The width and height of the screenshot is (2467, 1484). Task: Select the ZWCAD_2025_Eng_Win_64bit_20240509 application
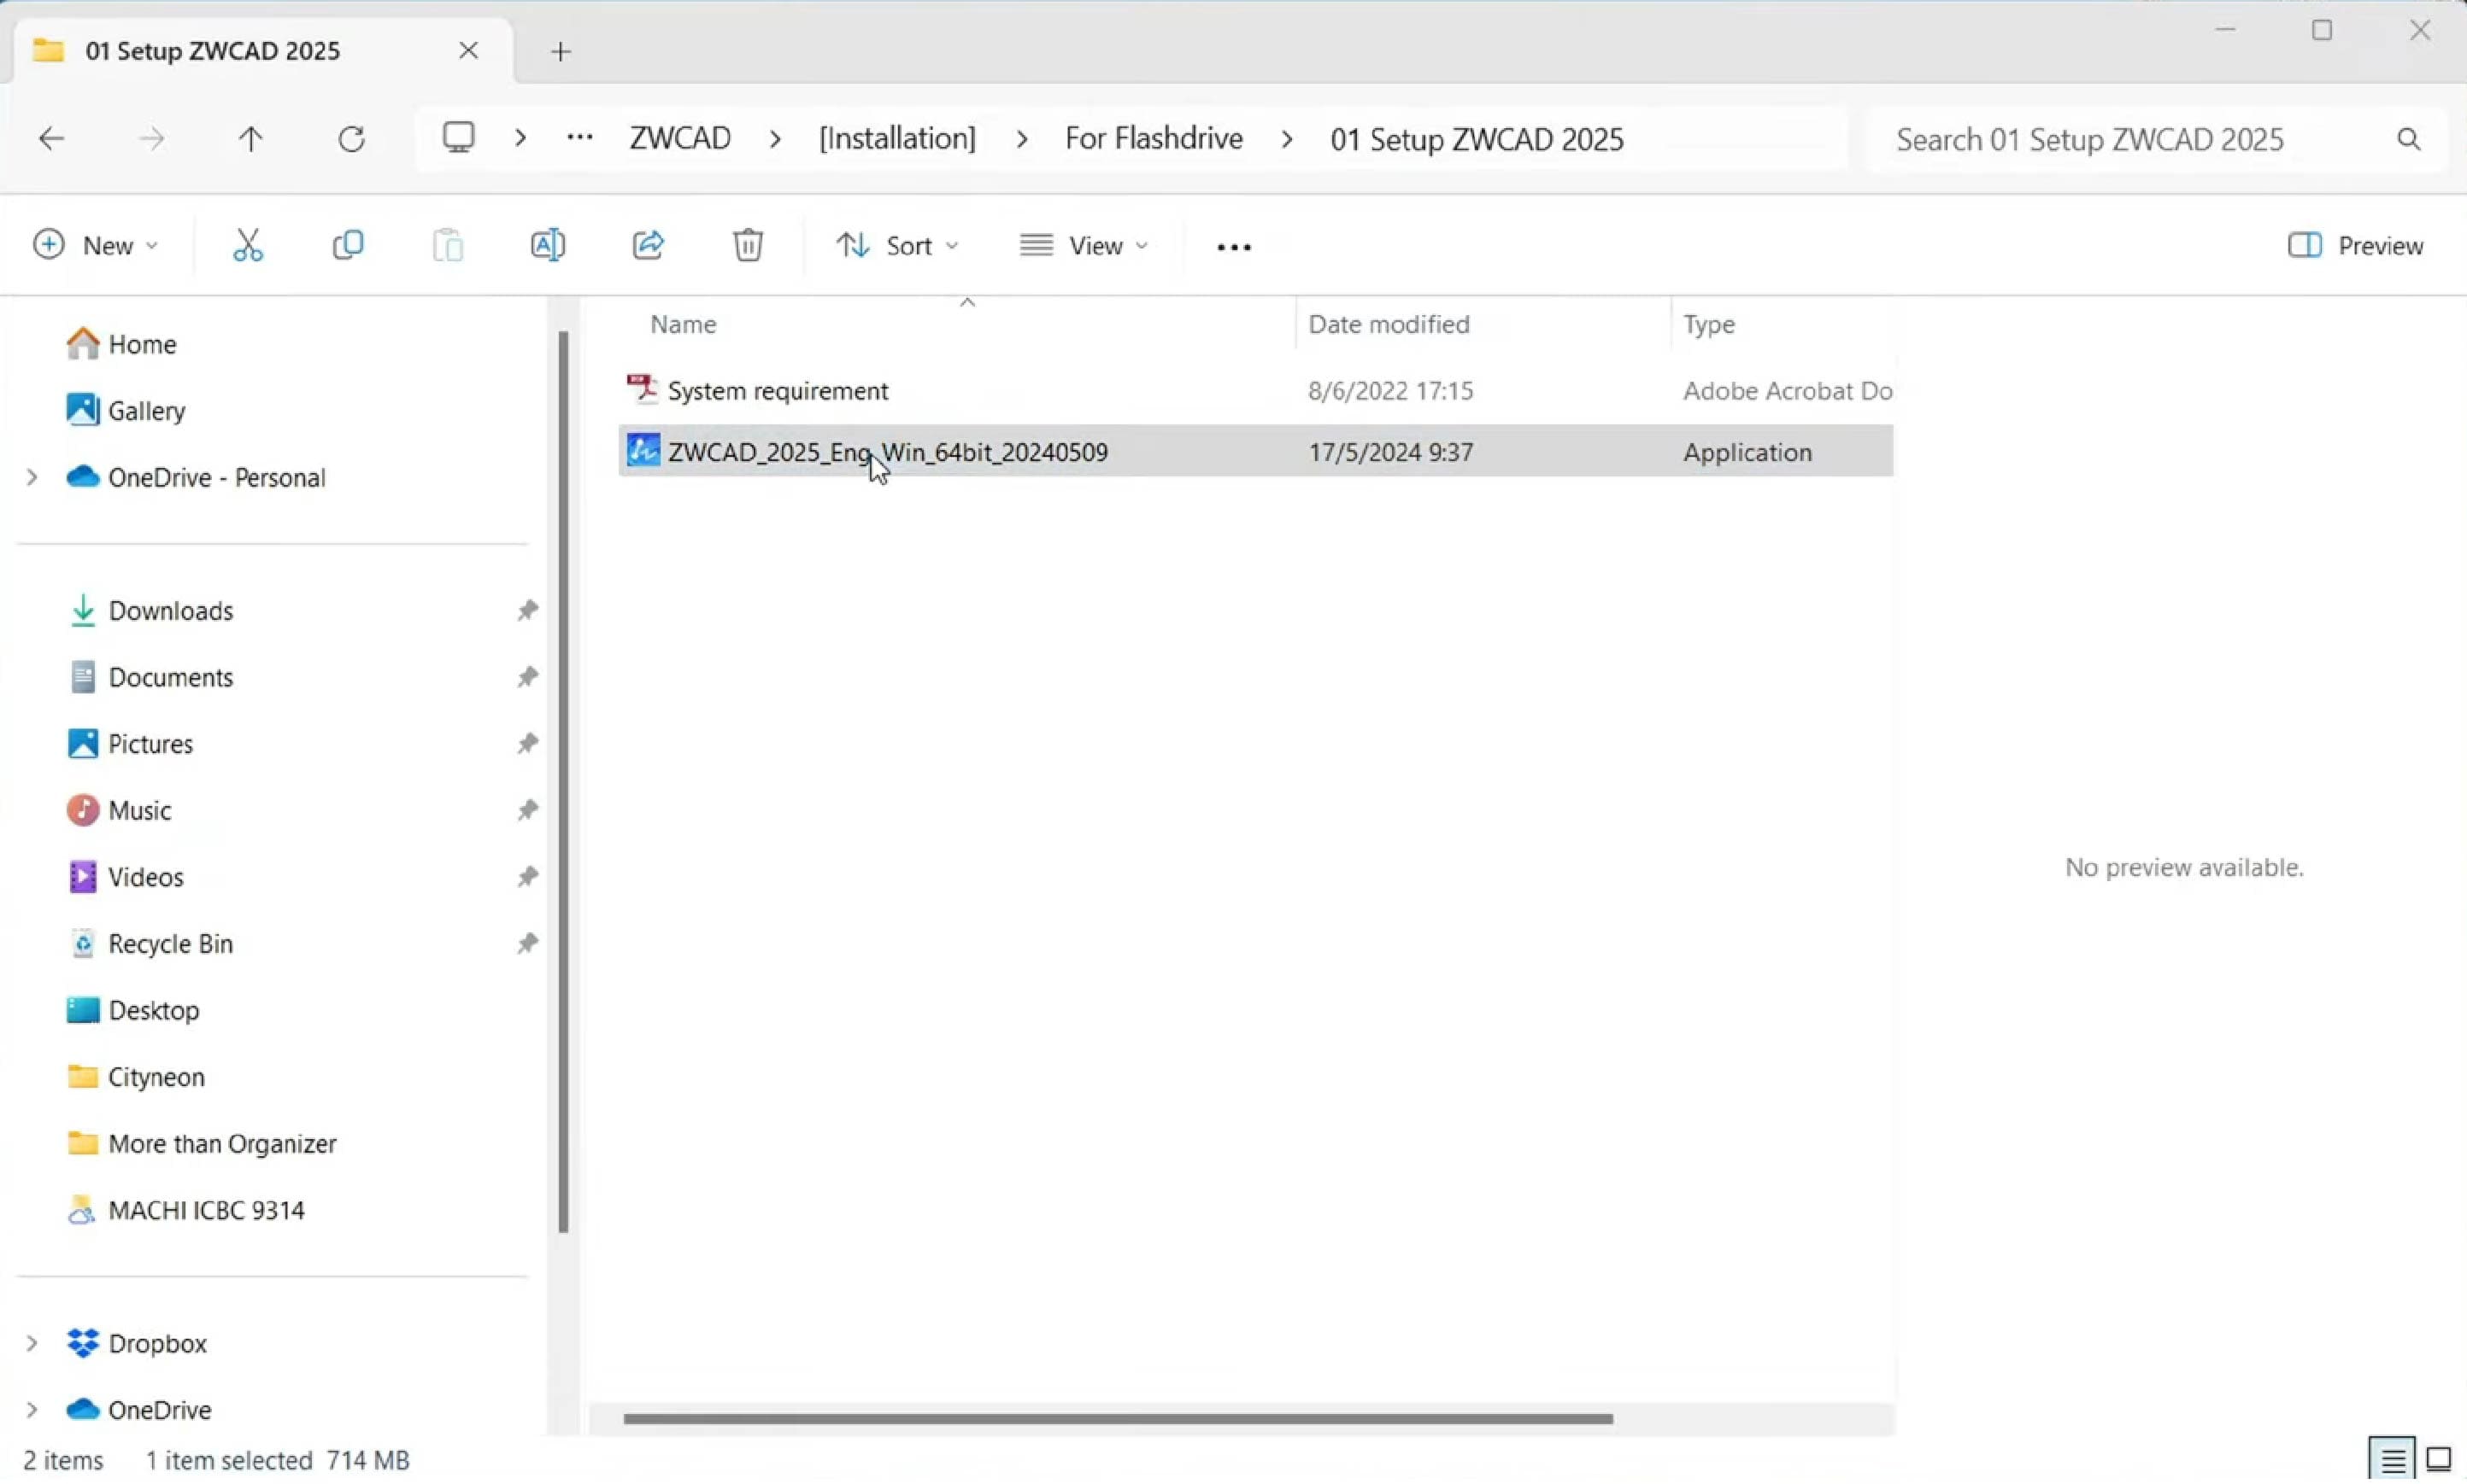point(1255,451)
